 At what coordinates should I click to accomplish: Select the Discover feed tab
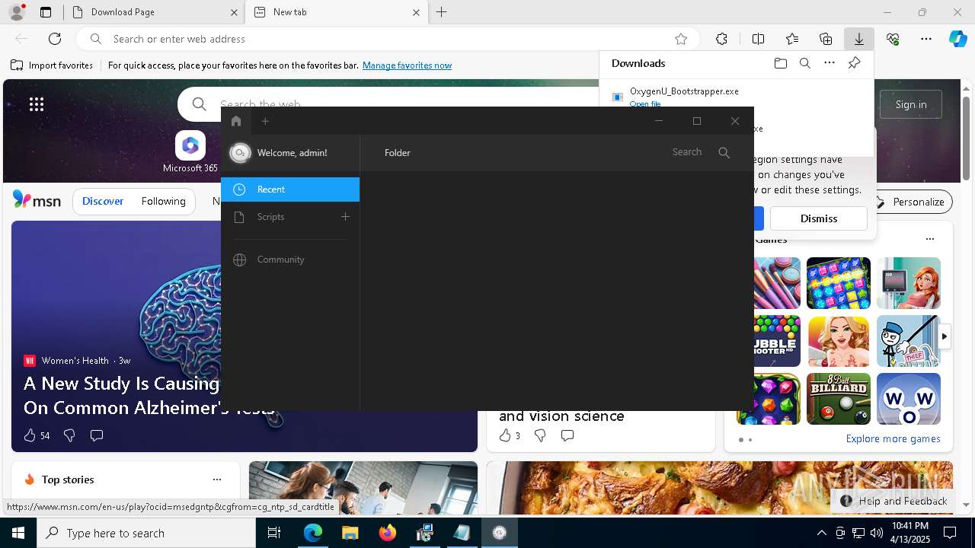pyautogui.click(x=103, y=201)
